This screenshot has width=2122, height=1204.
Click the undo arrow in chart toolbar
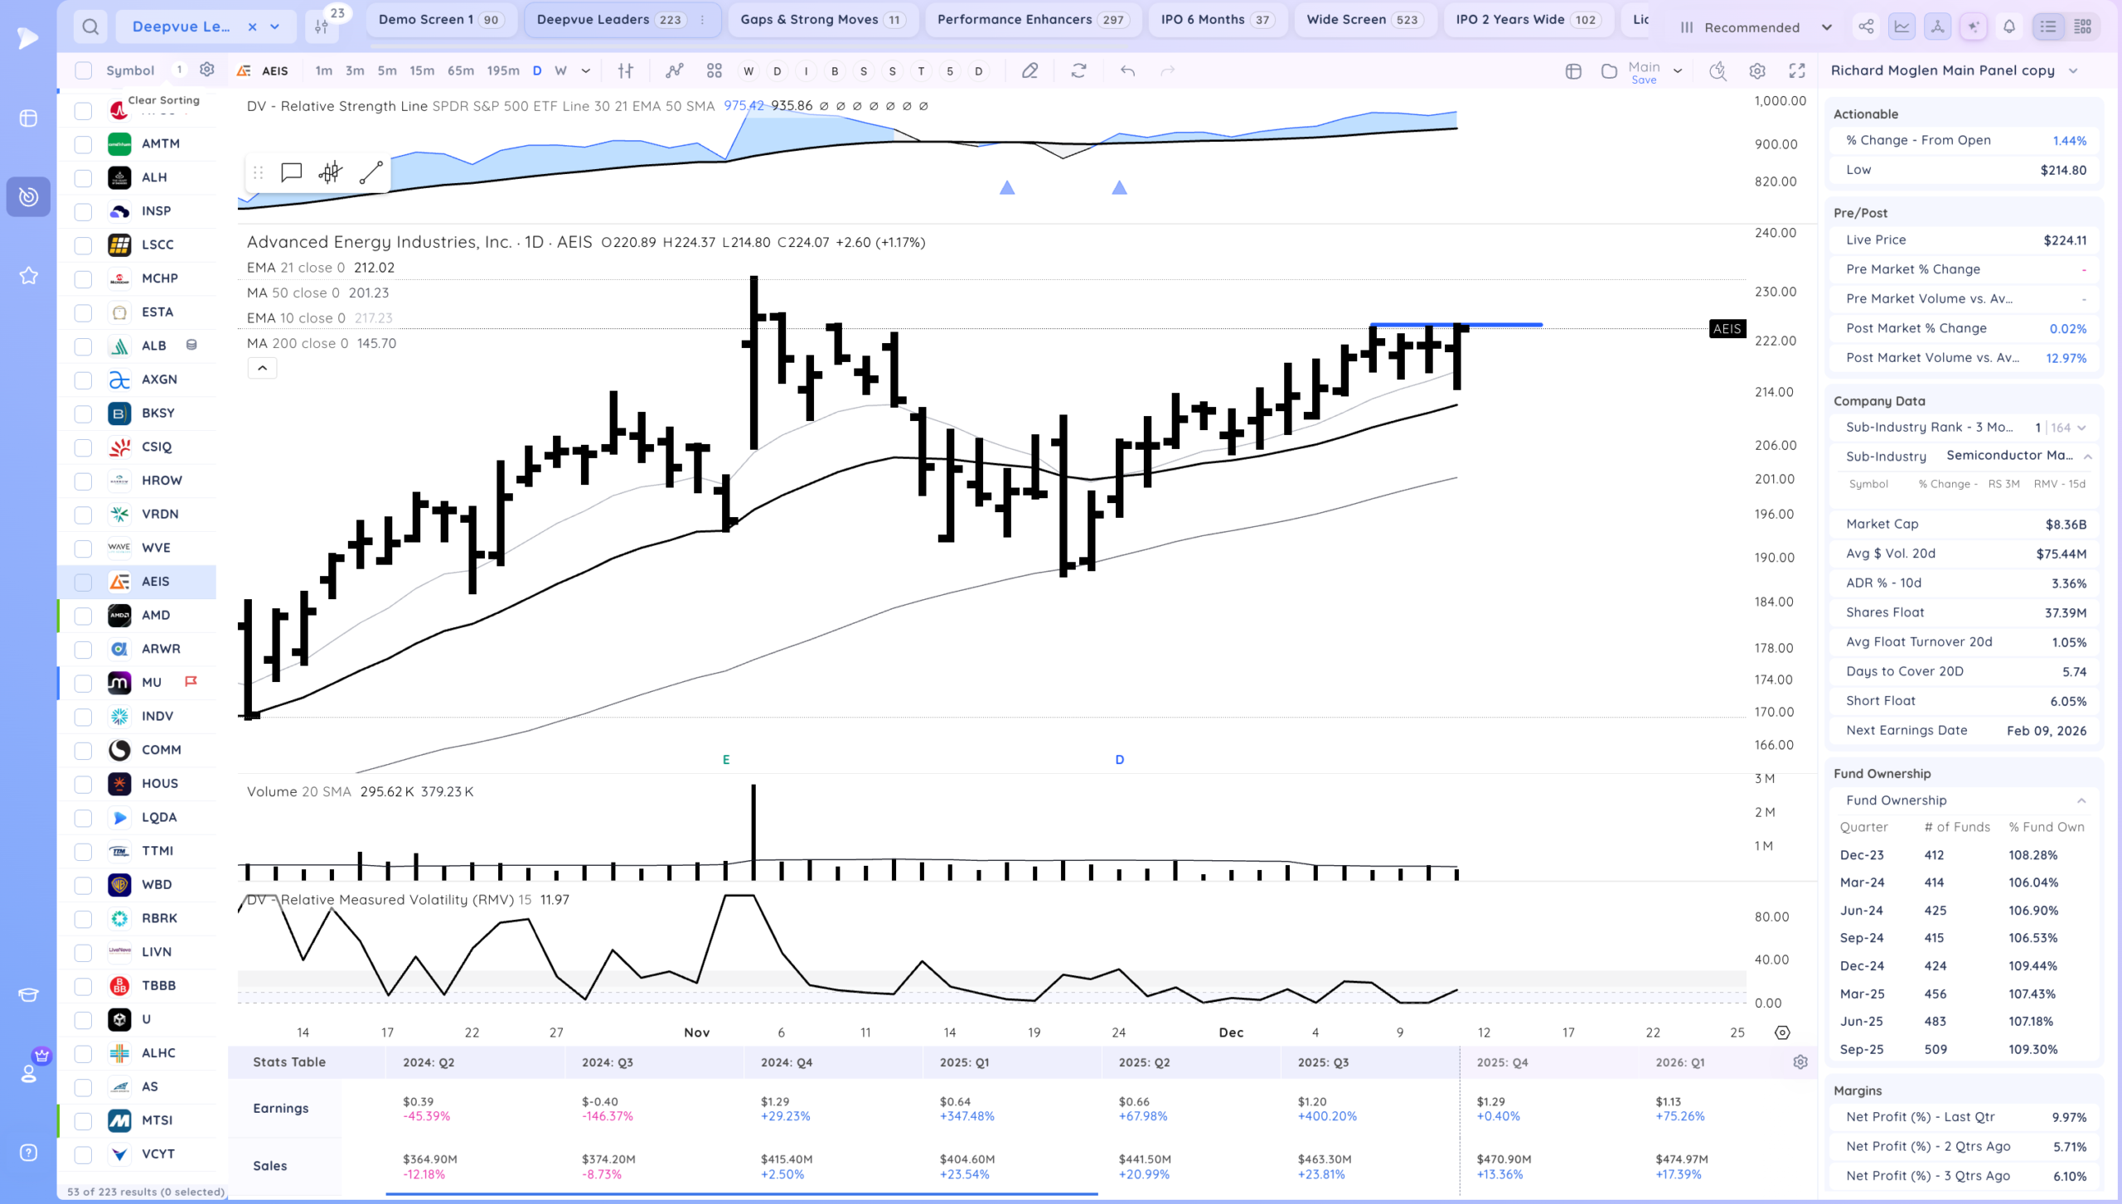click(x=1127, y=71)
